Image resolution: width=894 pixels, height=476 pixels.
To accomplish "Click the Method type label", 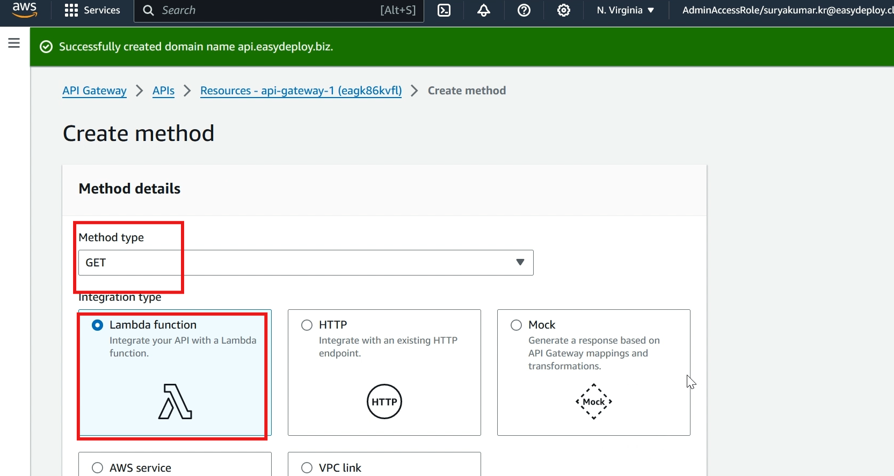I will click(x=111, y=237).
